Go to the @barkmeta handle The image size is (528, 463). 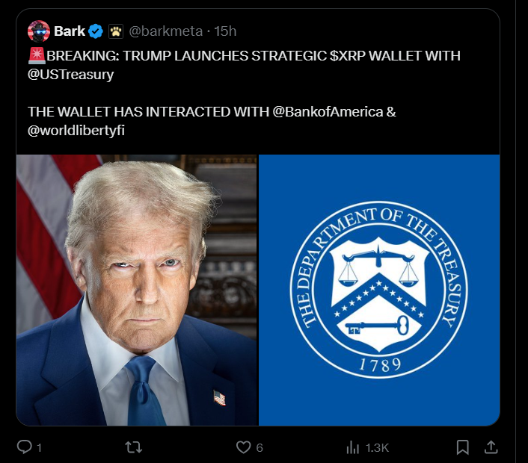click(x=166, y=31)
